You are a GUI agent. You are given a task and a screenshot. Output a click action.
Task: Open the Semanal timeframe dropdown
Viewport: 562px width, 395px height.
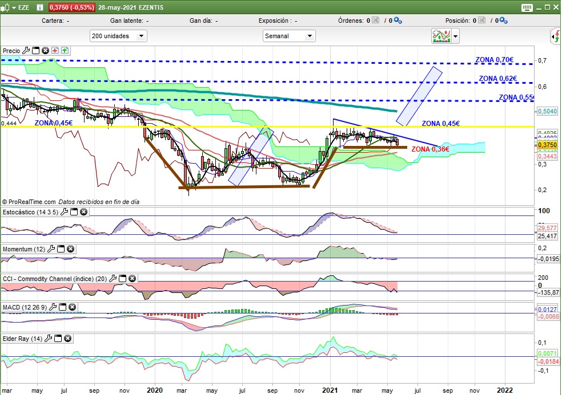[x=289, y=36]
